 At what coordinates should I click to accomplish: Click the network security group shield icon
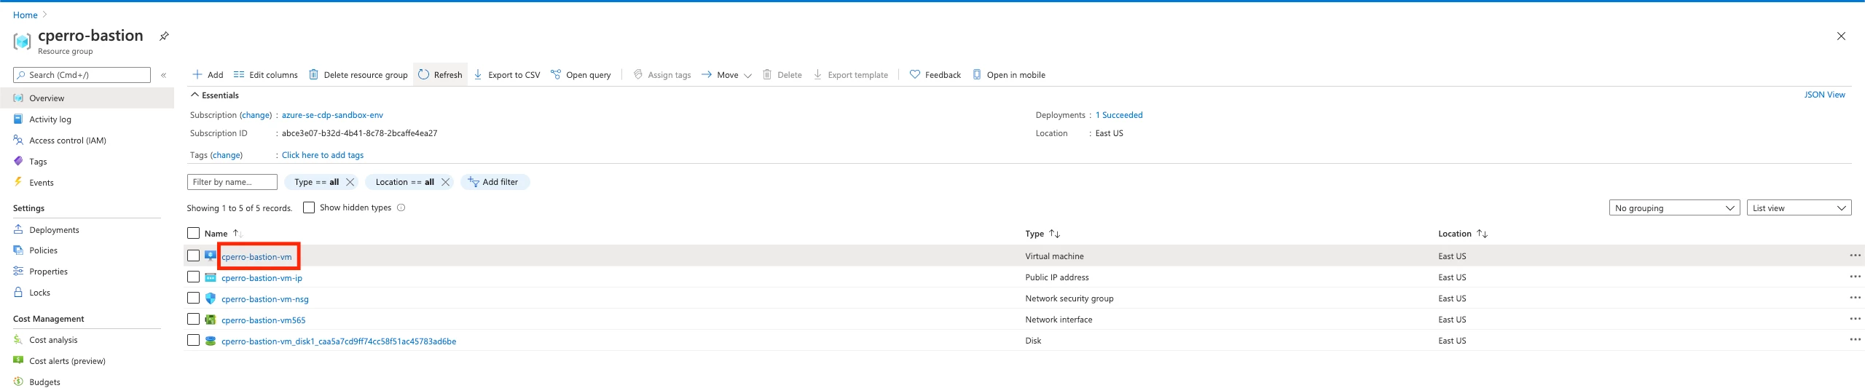(211, 298)
